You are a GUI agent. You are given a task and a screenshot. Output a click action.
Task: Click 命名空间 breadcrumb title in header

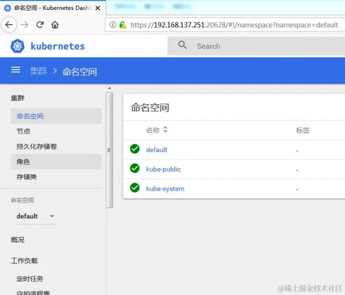tap(80, 72)
